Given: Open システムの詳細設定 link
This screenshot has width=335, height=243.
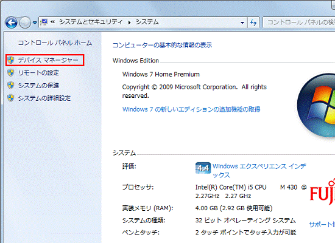Looking at the screenshot, I should coord(44,98).
